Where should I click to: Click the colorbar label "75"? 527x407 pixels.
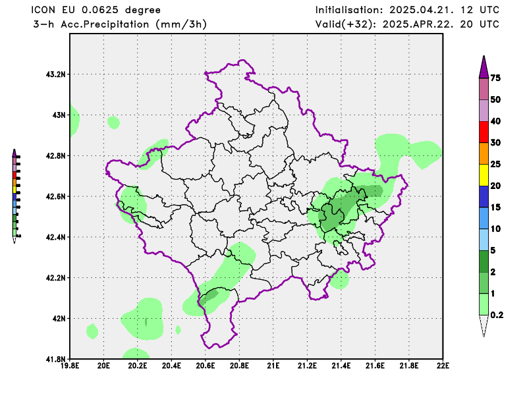point(495,78)
